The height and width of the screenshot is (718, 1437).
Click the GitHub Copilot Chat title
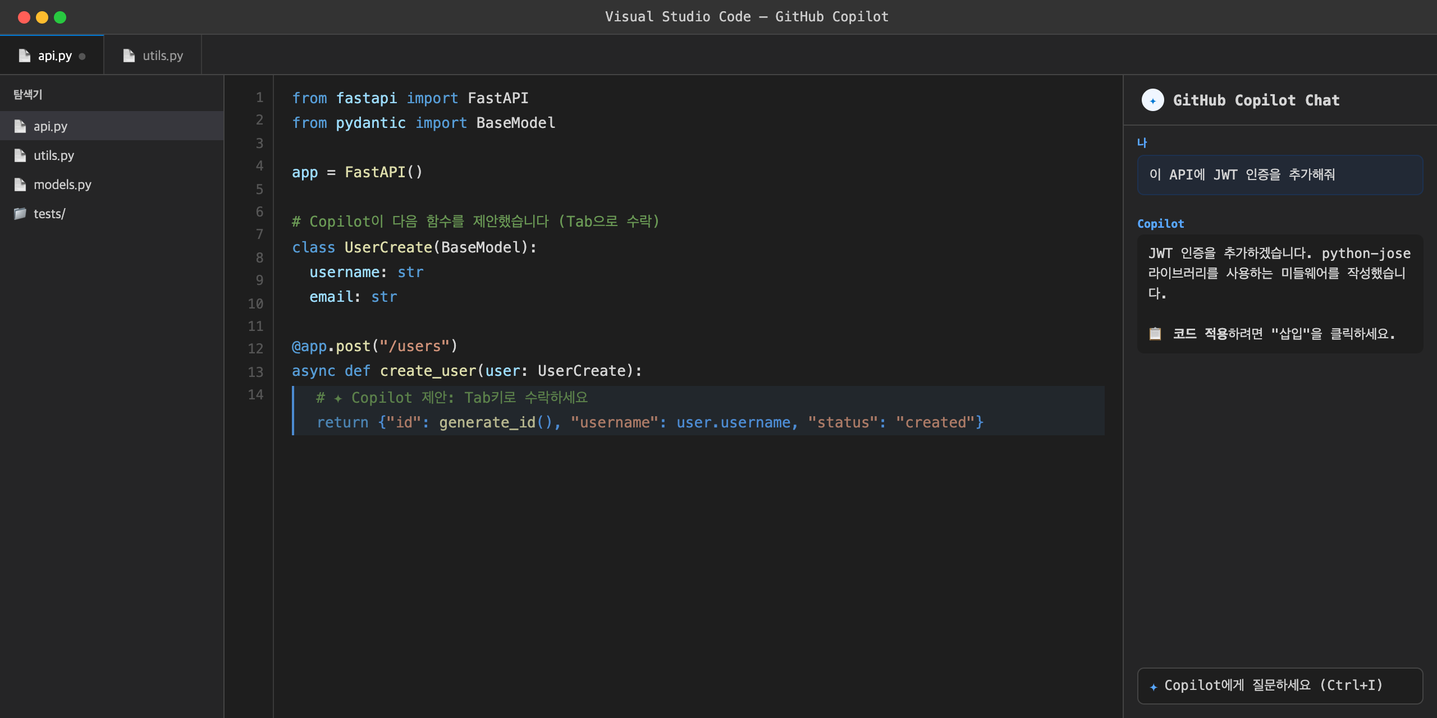click(1256, 100)
